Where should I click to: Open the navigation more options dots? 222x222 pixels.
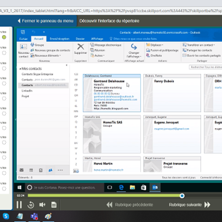tap(60, 170)
